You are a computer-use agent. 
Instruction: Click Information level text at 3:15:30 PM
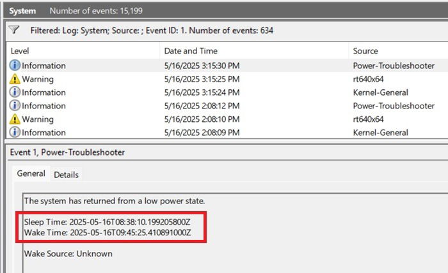tap(44, 66)
